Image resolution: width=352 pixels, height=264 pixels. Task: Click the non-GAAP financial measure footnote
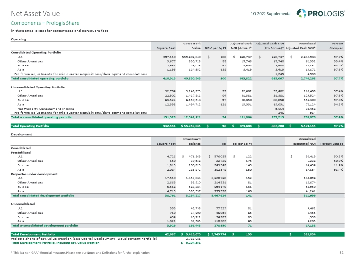(80, 253)
